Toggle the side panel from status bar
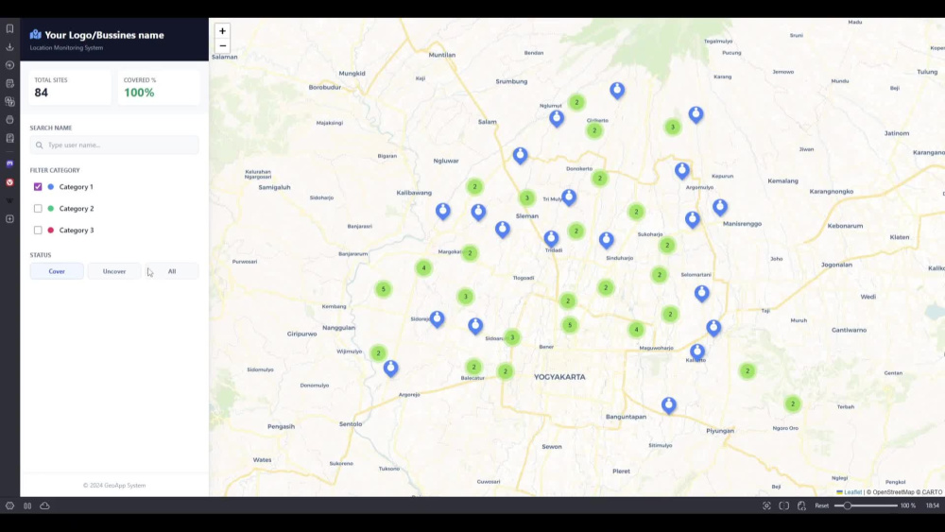 coord(27,506)
